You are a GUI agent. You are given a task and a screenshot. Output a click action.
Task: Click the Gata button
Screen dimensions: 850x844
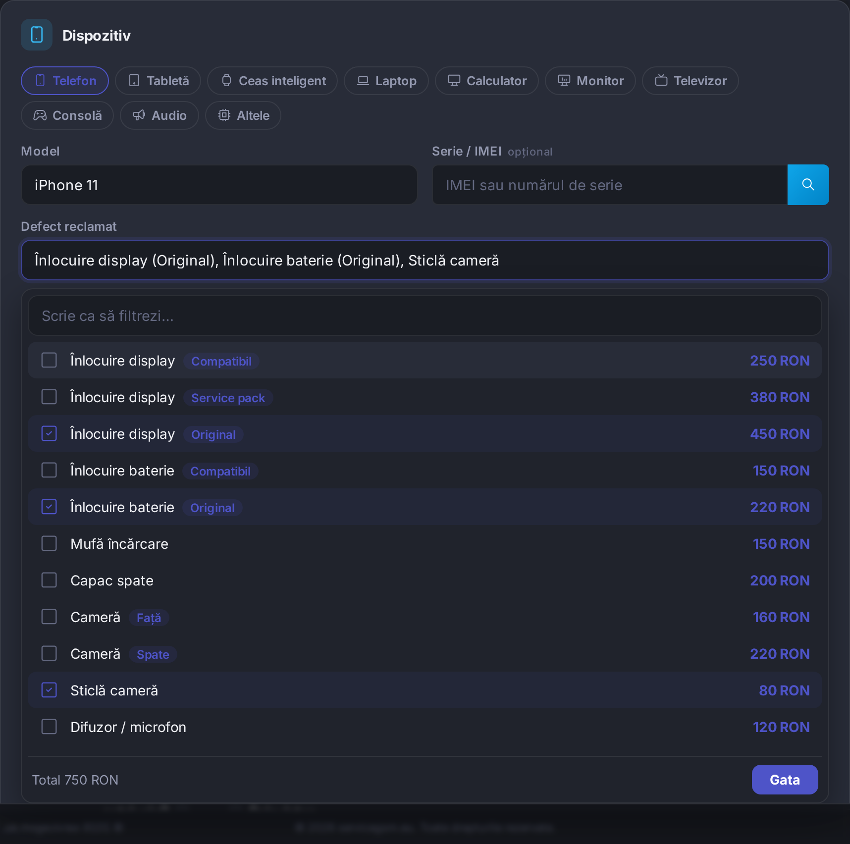pyautogui.click(x=785, y=780)
